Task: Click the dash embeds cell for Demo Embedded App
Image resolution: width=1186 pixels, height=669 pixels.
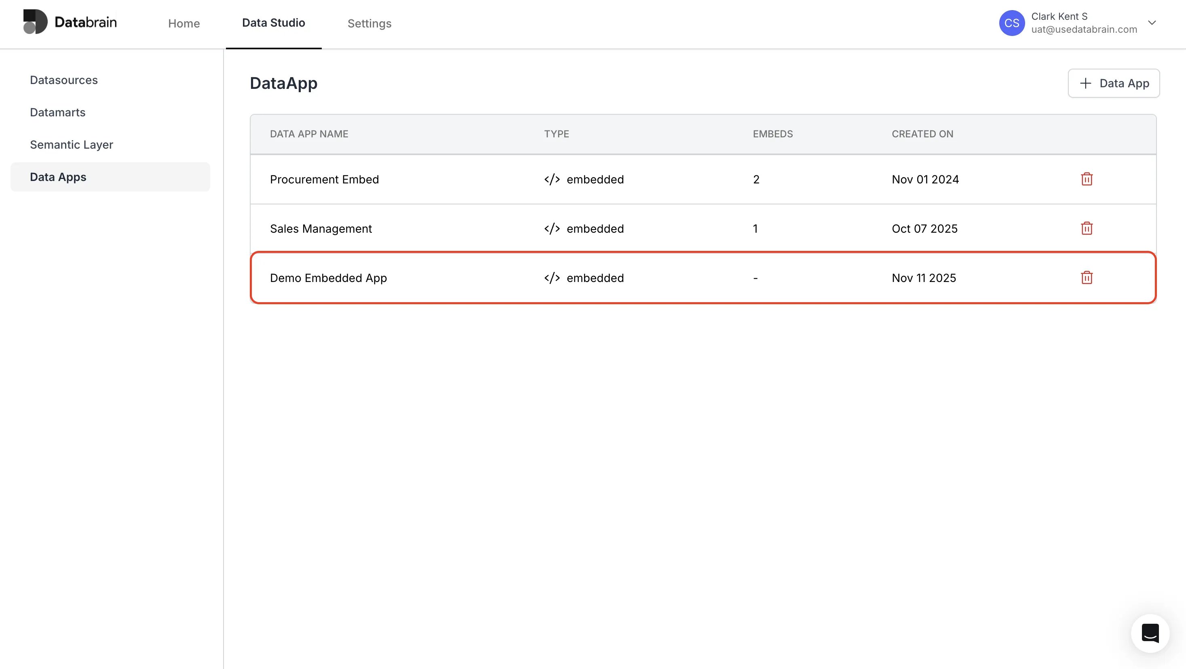Action: [755, 278]
